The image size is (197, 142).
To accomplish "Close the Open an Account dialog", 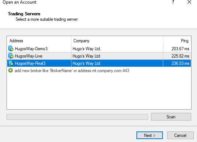I will click(189, 2).
